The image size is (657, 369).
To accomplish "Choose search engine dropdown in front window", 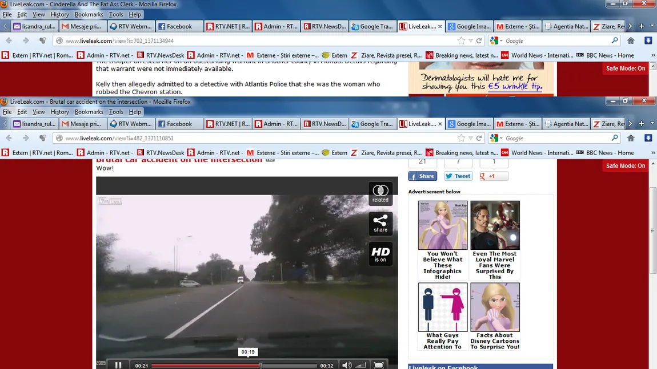I will click(x=496, y=138).
